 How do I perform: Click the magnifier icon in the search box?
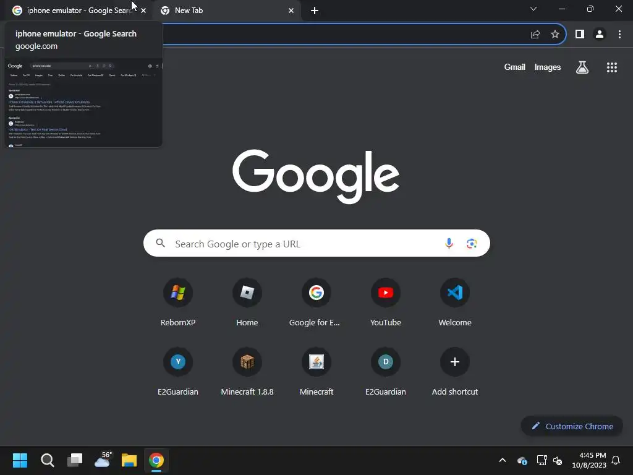point(160,242)
